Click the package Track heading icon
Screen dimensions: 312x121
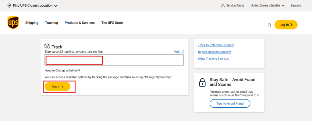click(x=47, y=47)
